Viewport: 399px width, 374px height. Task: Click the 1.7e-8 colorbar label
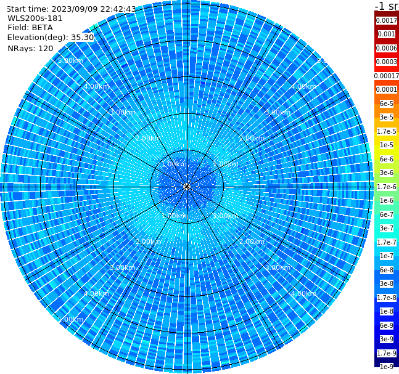pos(387,298)
